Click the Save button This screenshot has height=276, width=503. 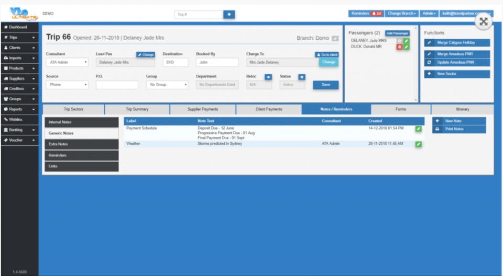tap(325, 85)
